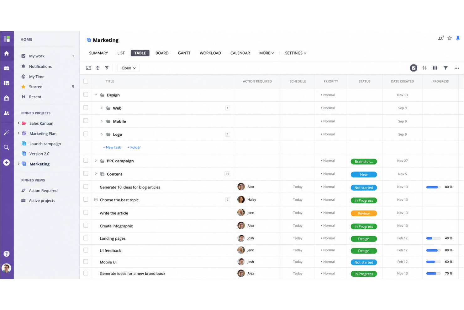
Task: Select the checkbox for Landing pages
Action: 86,238
